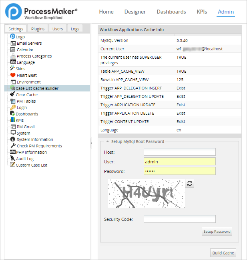
Task: Click the Check PM Requirements wrench icon
Action: [13, 146]
